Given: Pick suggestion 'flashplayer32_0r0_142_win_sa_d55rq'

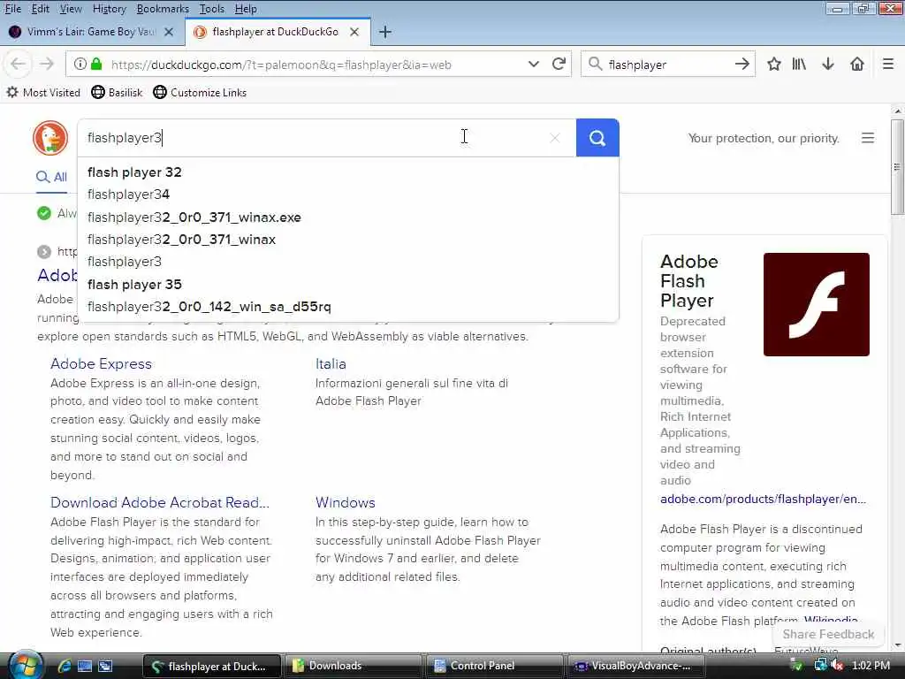Looking at the screenshot, I should pos(348,307).
